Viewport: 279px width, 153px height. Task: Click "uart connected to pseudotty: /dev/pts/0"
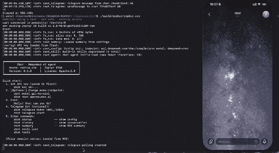34,23
